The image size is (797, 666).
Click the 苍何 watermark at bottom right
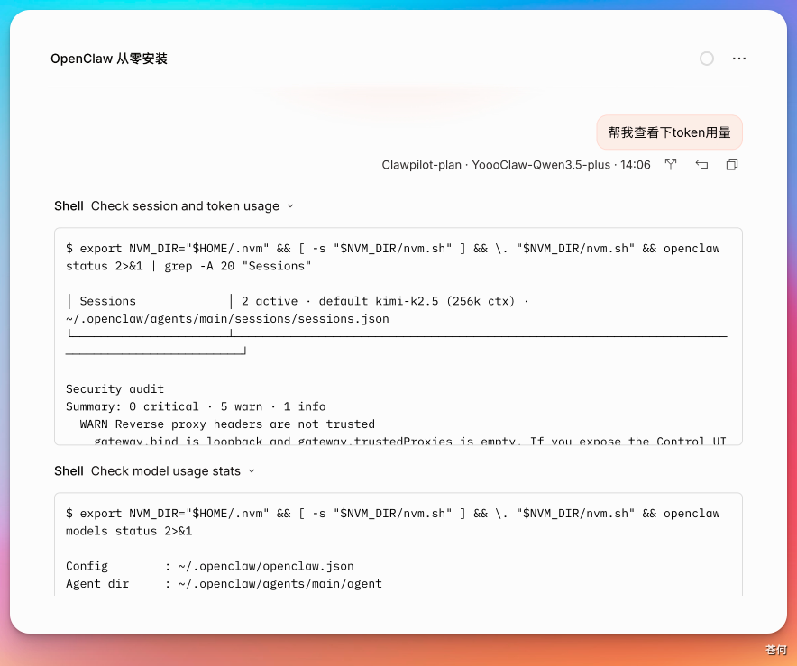[x=776, y=649]
